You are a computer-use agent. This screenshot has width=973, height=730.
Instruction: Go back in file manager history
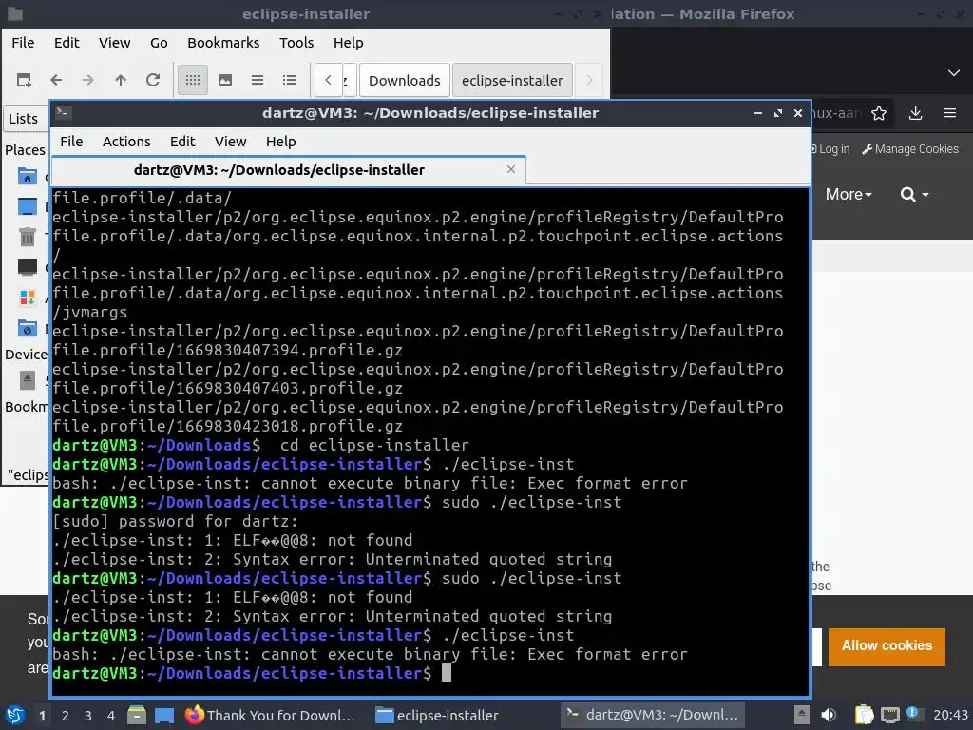pyautogui.click(x=56, y=80)
